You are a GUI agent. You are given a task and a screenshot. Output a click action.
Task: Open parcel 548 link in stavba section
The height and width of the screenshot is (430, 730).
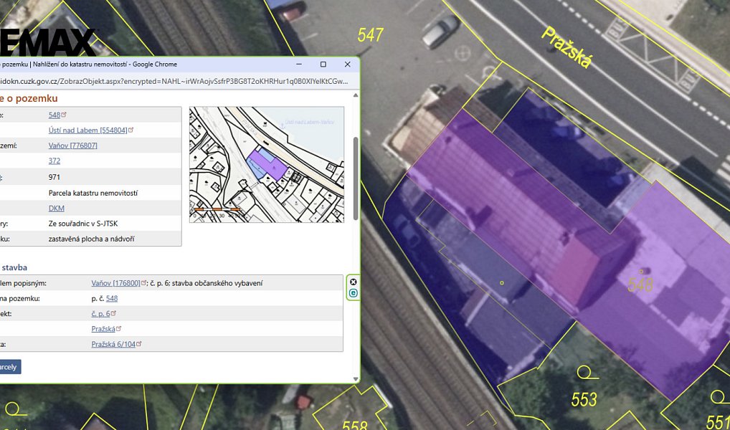pyautogui.click(x=112, y=298)
